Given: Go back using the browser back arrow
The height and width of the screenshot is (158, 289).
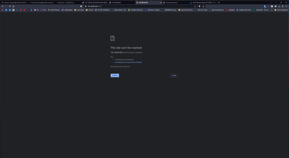Looking at the screenshot, I should tap(3, 6).
